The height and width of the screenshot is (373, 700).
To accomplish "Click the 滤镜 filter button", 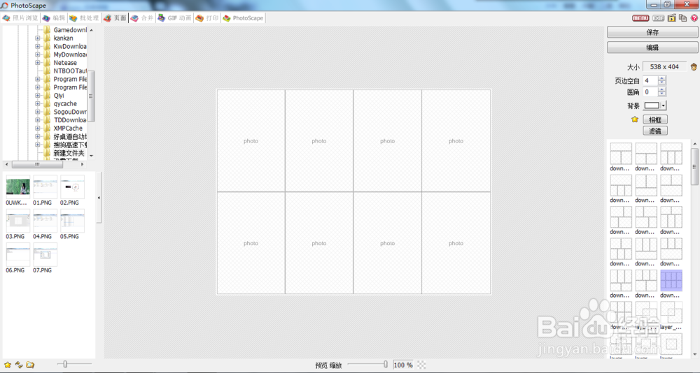I will tap(655, 131).
